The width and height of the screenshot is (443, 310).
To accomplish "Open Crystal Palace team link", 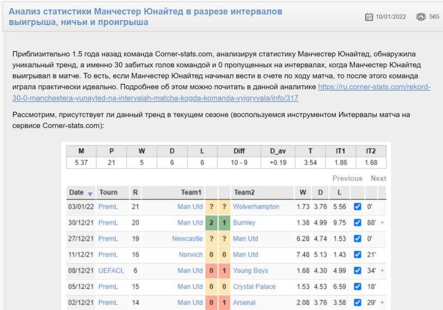I will [x=254, y=287].
